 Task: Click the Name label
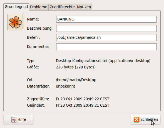(x=33, y=19)
